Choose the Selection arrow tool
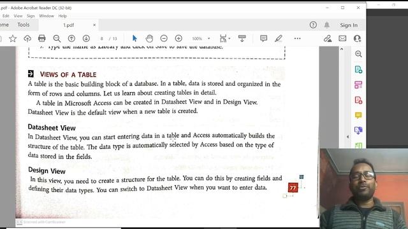Image resolution: width=408 pixels, height=229 pixels. (135, 38)
